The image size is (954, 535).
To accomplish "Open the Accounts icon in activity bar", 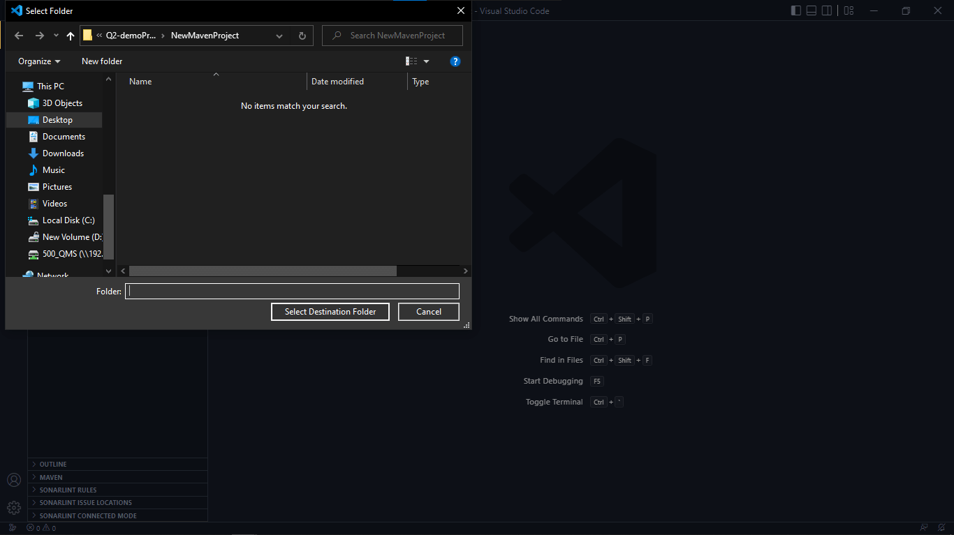I will point(14,480).
